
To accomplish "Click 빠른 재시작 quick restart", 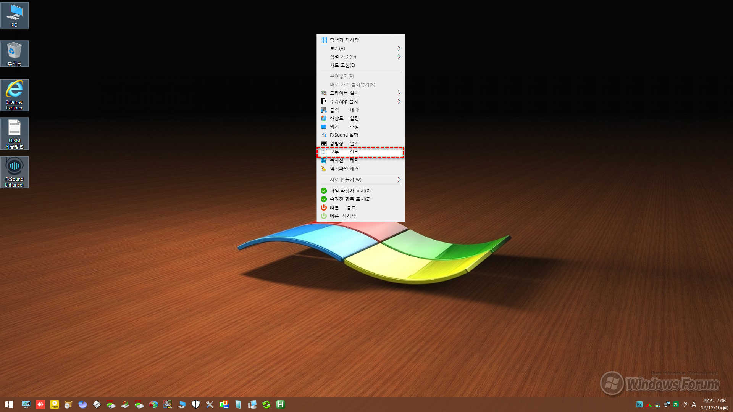I will coord(360,216).
